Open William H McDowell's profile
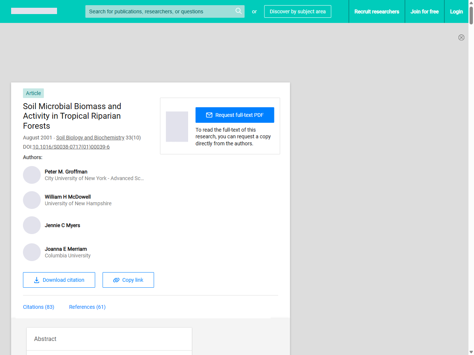The width and height of the screenshot is (474, 355). [68, 197]
